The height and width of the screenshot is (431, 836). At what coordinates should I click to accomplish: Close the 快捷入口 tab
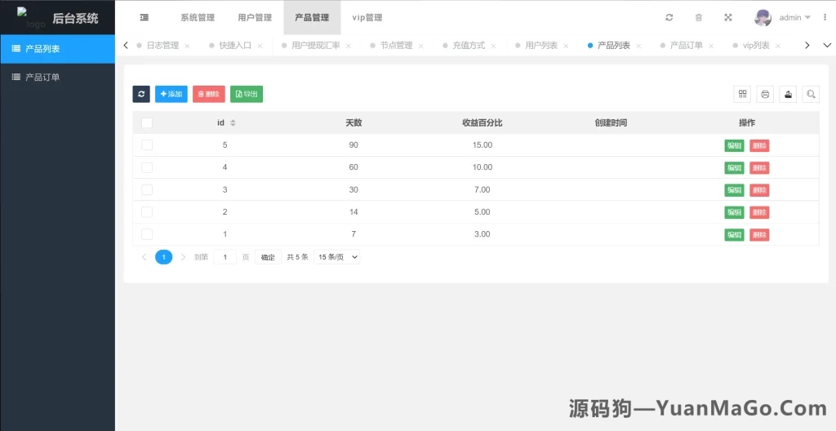[260, 46]
